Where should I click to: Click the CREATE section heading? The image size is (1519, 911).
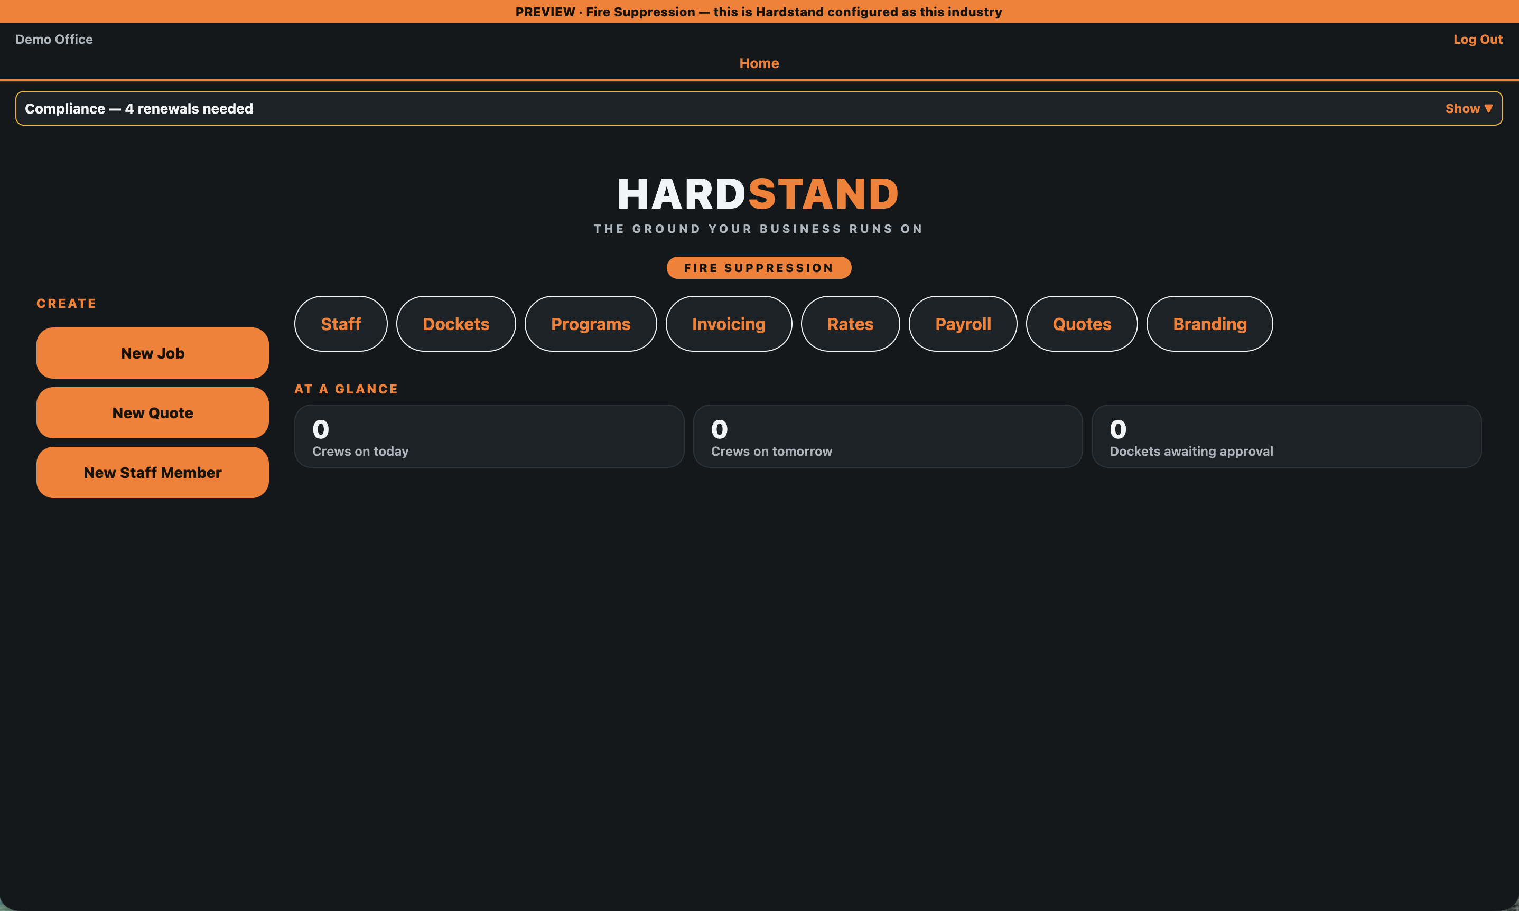(x=67, y=303)
